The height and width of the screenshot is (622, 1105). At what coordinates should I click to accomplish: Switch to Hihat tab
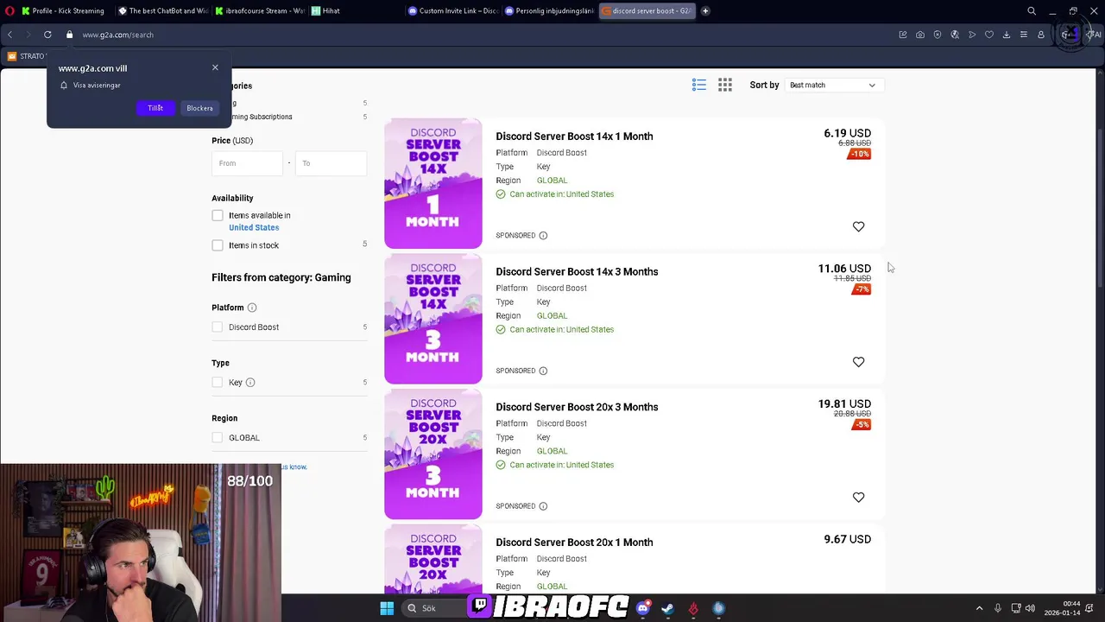coord(356,11)
